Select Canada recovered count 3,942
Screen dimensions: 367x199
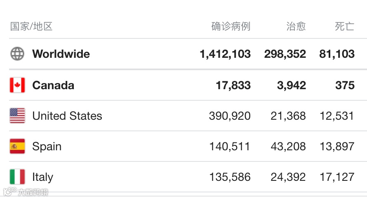(x=292, y=85)
